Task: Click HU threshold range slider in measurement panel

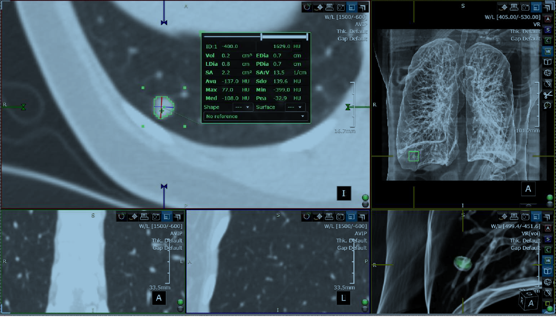Action: pos(284,37)
